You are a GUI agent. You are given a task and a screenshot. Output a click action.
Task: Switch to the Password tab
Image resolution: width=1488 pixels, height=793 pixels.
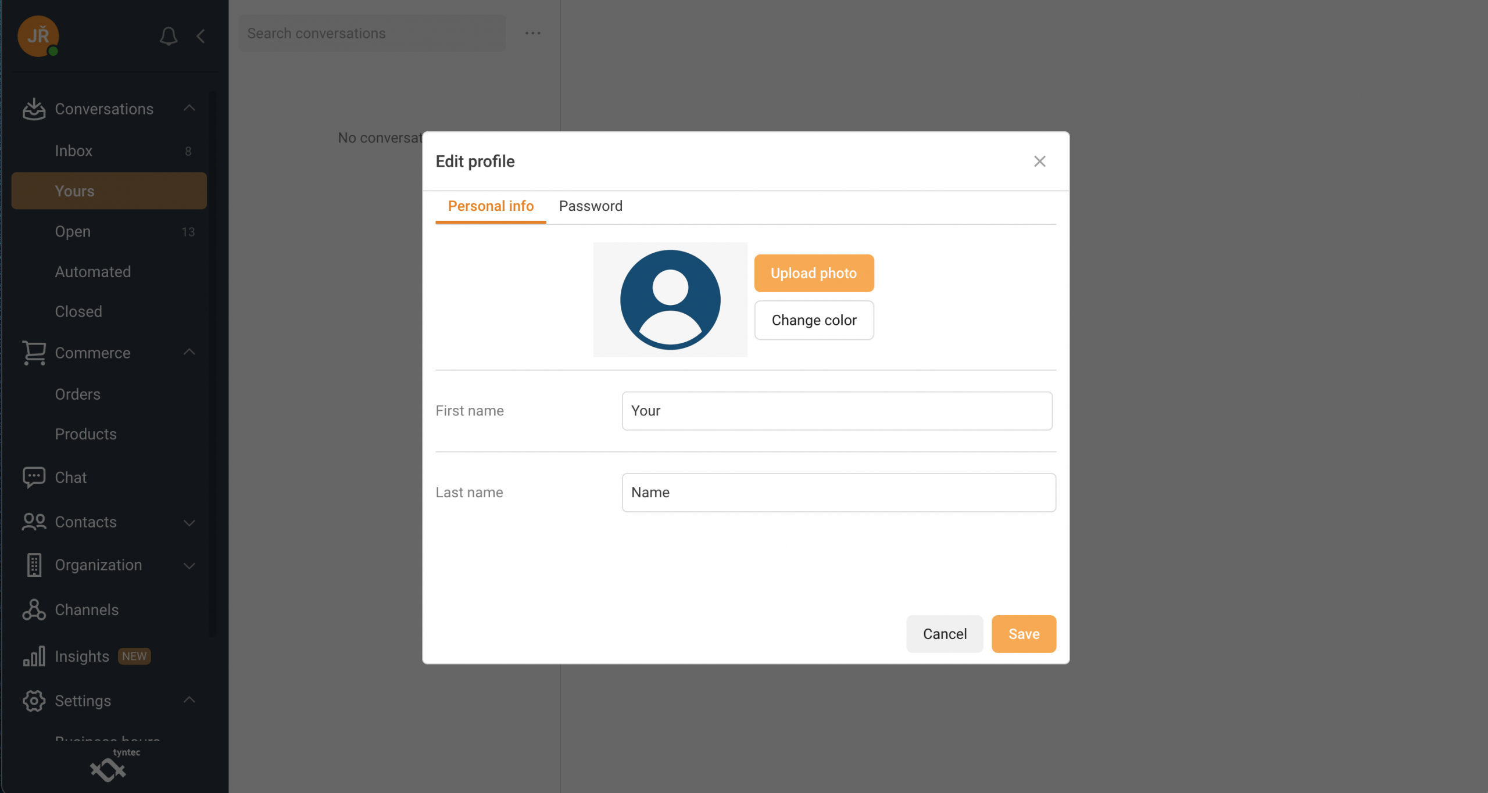pyautogui.click(x=591, y=206)
